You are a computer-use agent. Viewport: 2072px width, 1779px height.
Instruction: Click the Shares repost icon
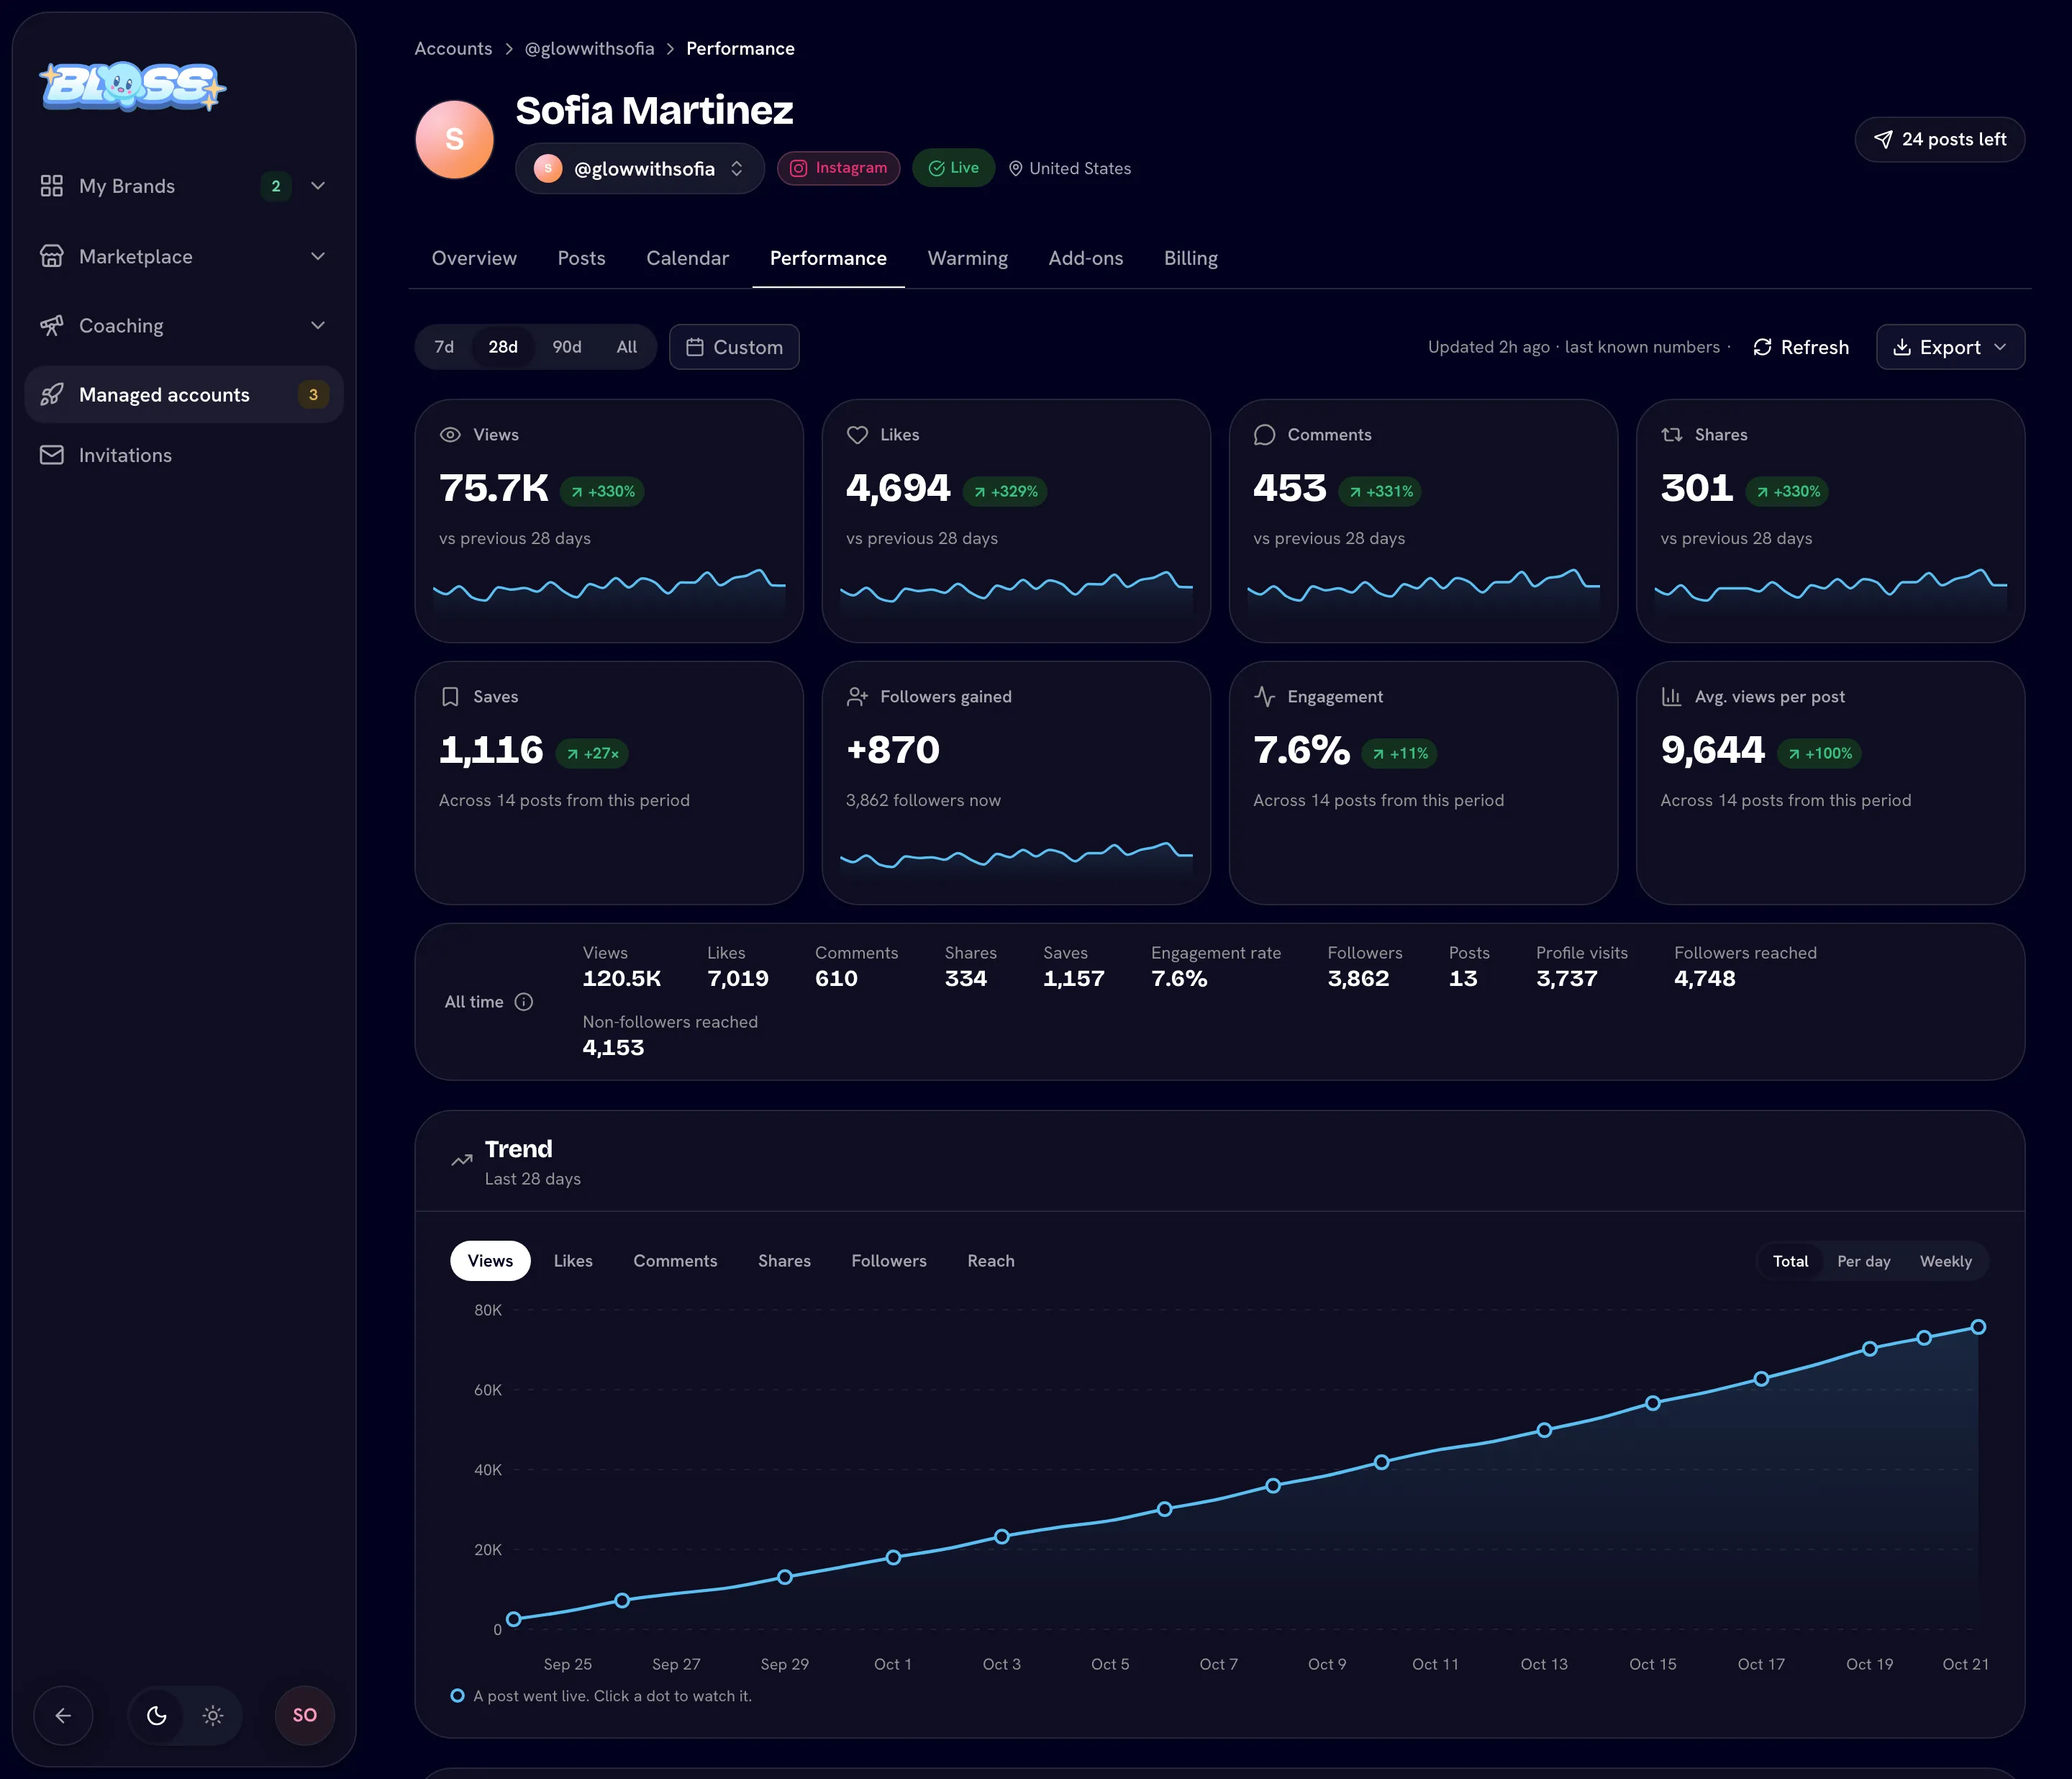pyautogui.click(x=1671, y=434)
